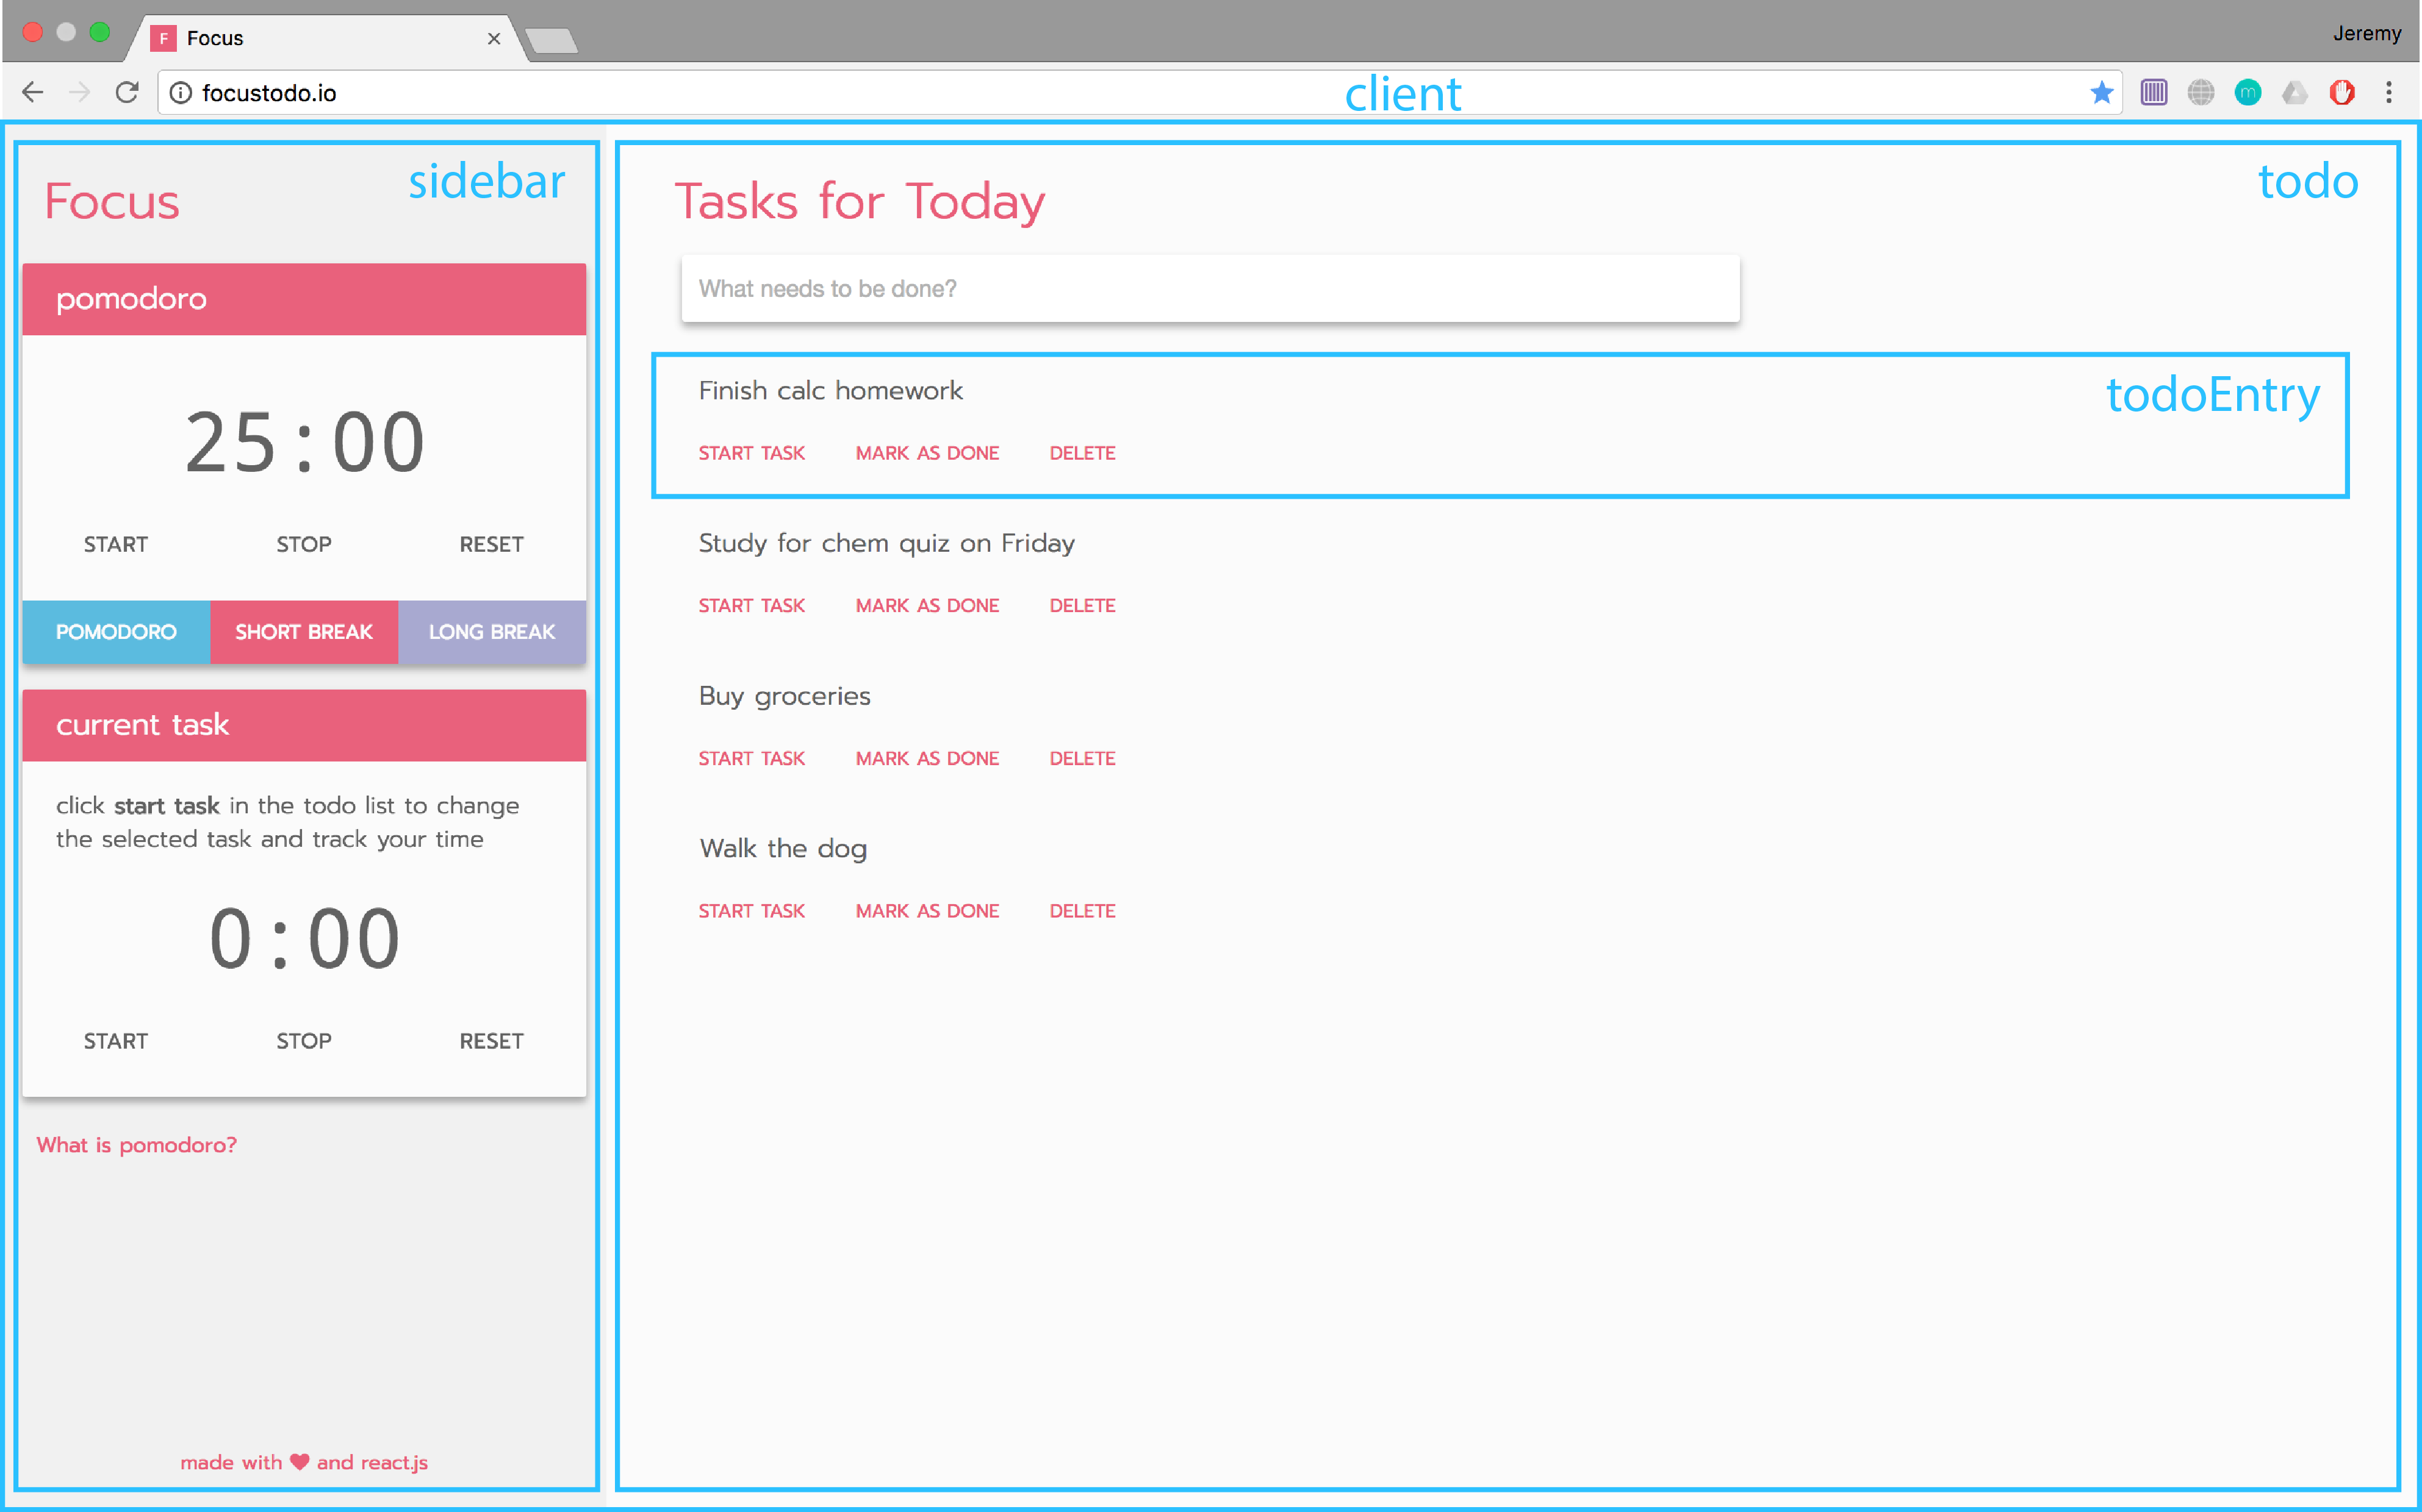Delete the Study for chem quiz task

[1082, 605]
